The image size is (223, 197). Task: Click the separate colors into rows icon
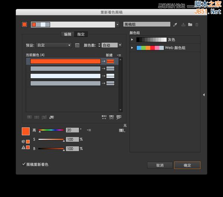[37, 117]
